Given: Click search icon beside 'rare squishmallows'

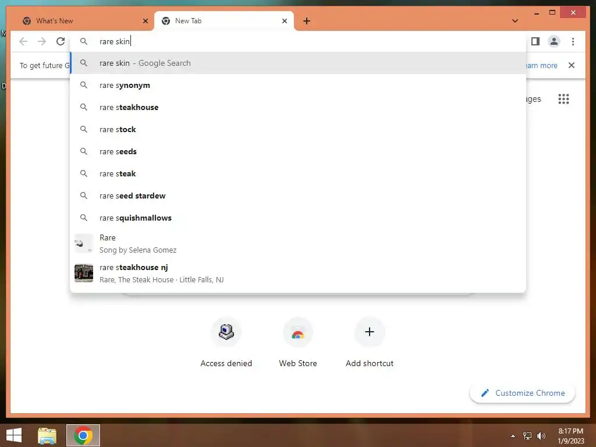Looking at the screenshot, I should [x=84, y=218].
